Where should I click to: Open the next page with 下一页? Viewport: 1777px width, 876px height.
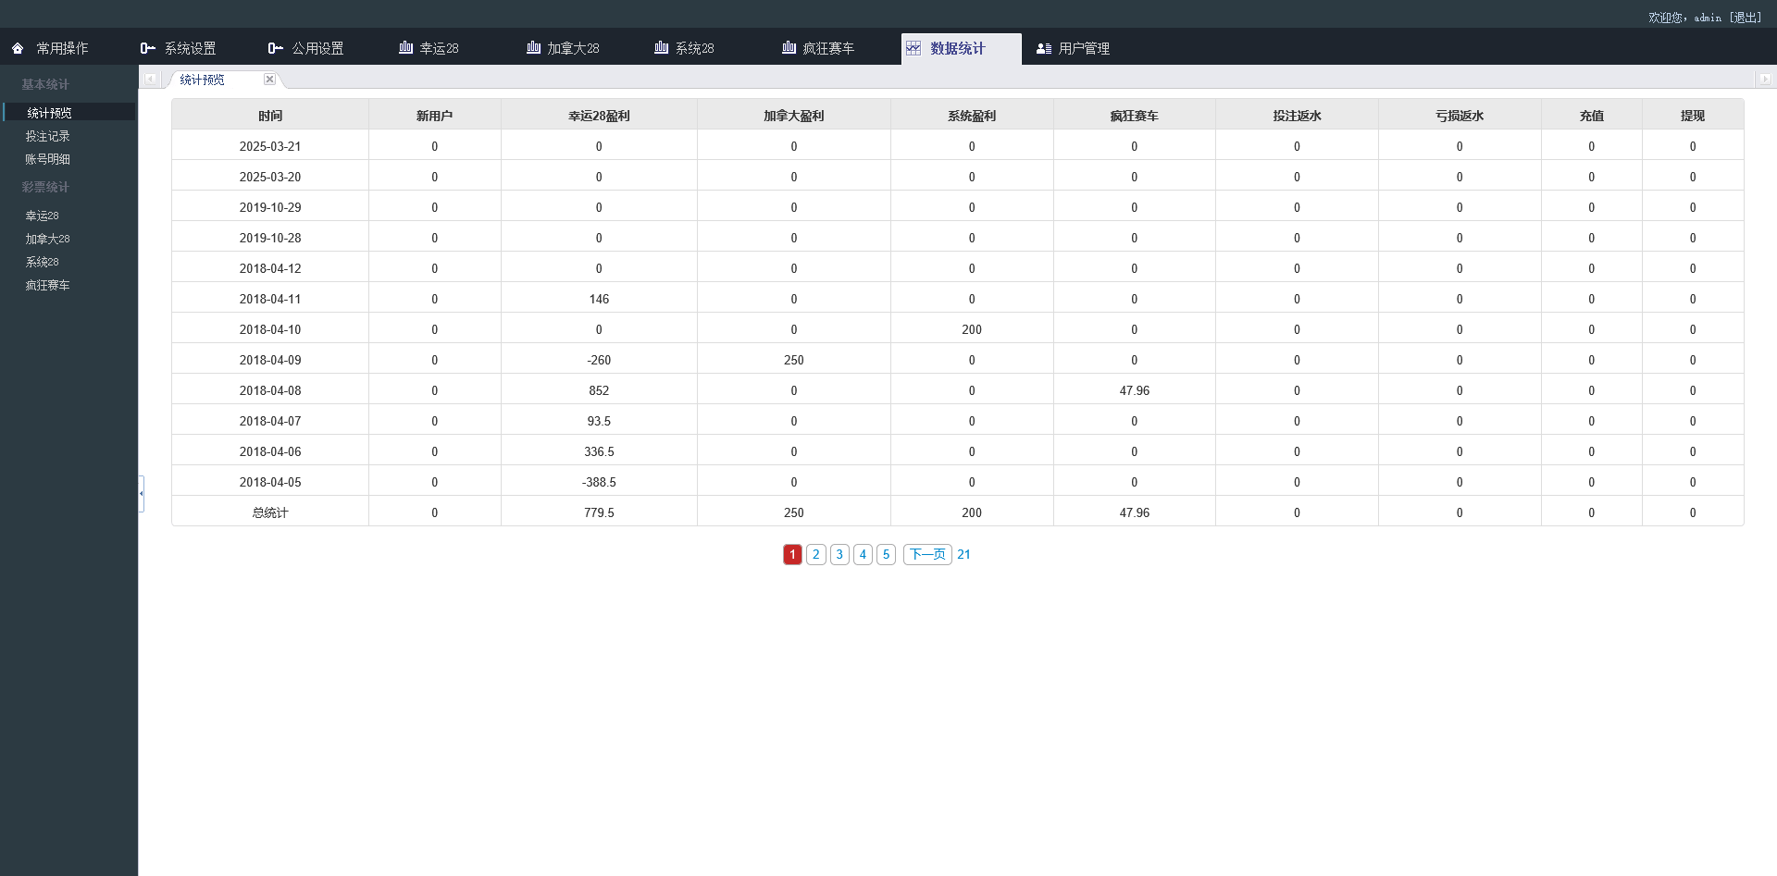tap(926, 554)
